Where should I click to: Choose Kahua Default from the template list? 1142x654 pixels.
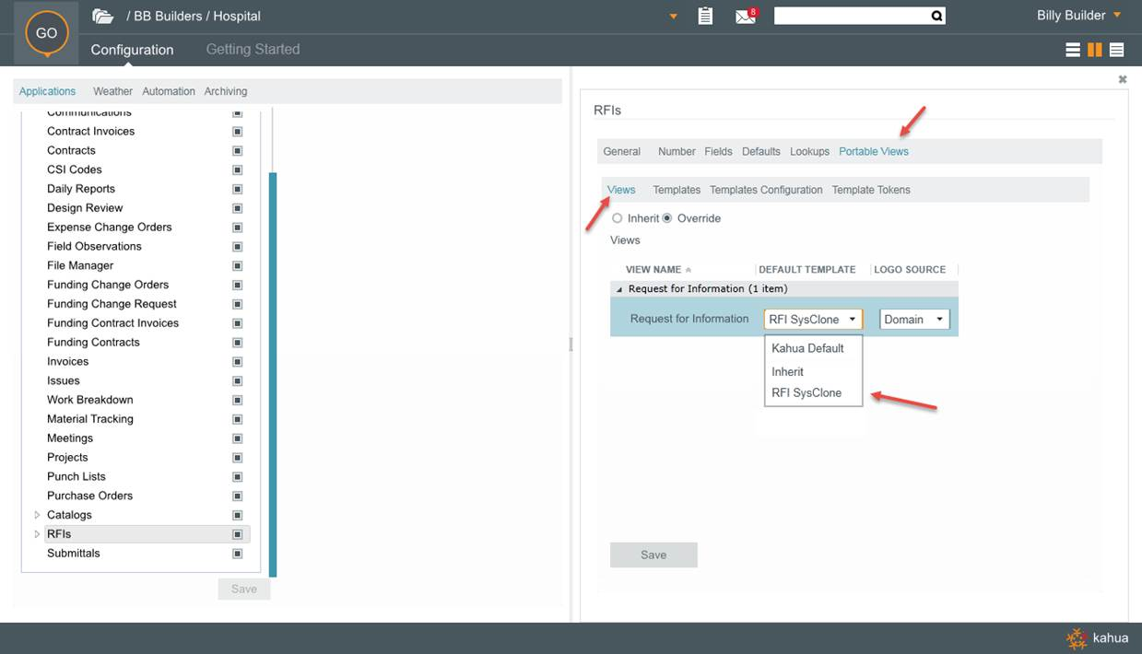tap(807, 348)
